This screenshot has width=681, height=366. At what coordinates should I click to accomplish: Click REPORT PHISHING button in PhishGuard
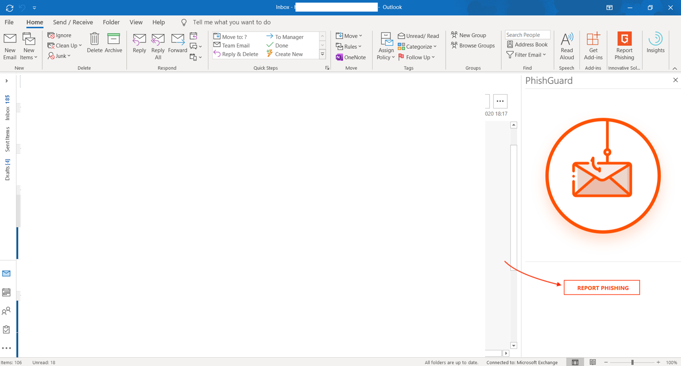(602, 288)
